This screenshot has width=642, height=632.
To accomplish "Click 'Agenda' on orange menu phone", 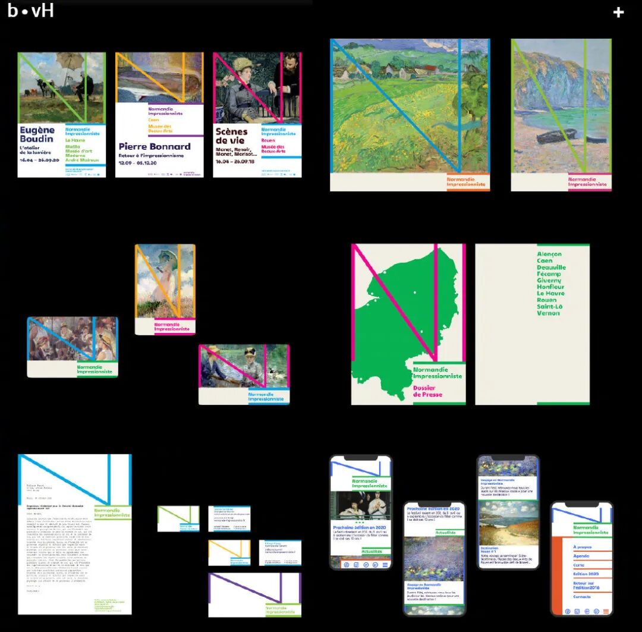I will 581,556.
